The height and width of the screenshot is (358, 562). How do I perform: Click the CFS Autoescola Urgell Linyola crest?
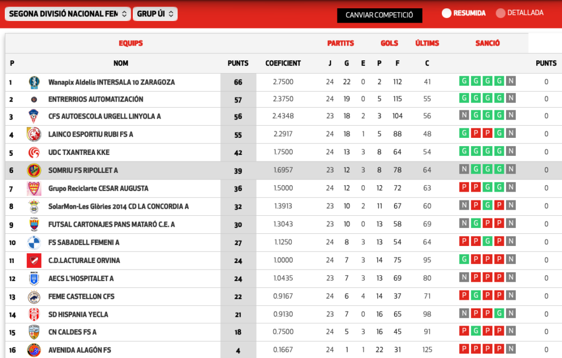(33, 116)
